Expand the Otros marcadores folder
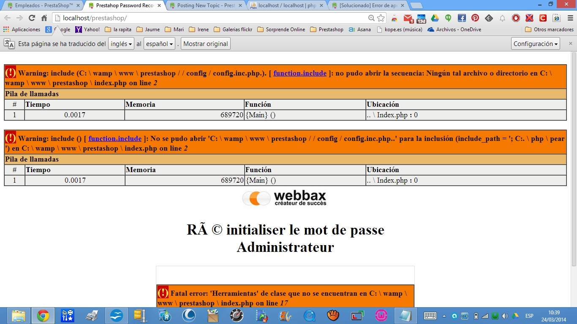Viewport: 577px width, 324px height. pos(549,30)
